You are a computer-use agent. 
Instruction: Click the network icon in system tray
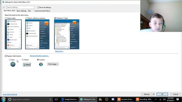[x=160, y=99]
